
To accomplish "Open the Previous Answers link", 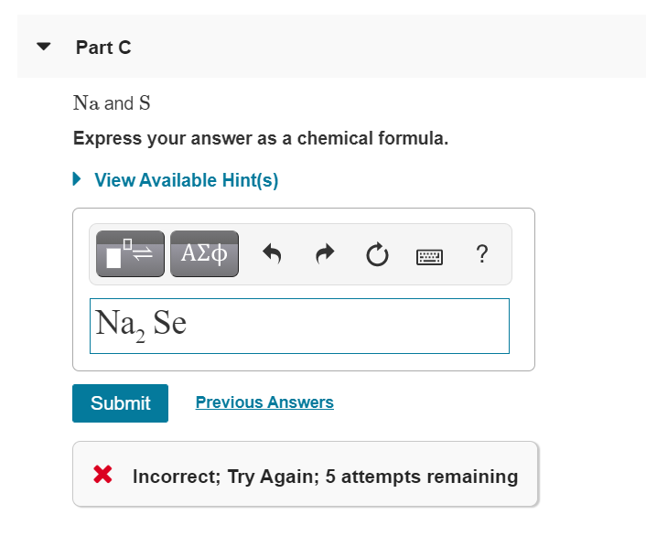I will [264, 402].
